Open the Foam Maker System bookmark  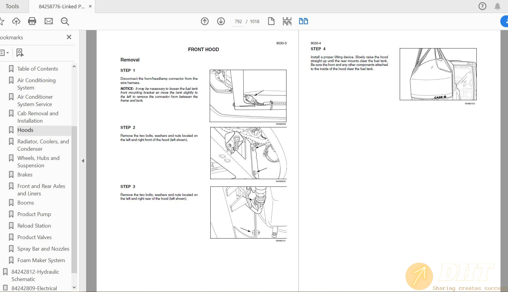(41, 260)
